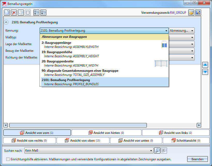This screenshot has width=212, height=166.
Task: Collapse the 2101 Bemaßung Profilverlegung section
Action: tap(6, 22)
